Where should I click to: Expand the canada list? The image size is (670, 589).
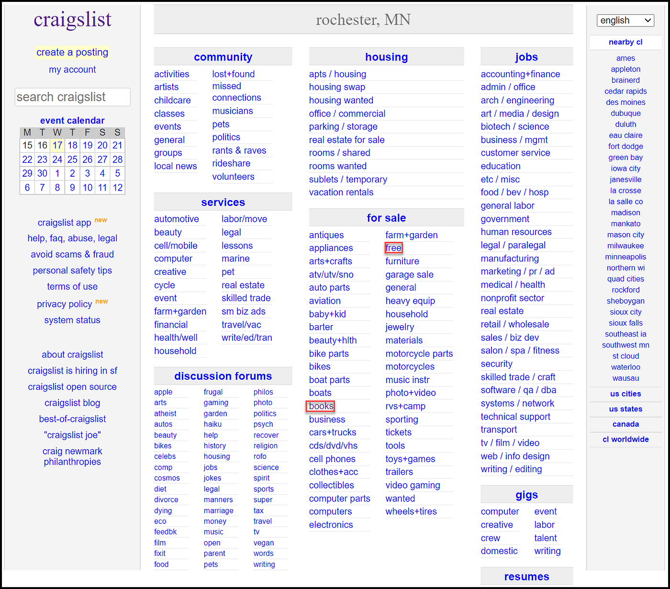pos(625,424)
